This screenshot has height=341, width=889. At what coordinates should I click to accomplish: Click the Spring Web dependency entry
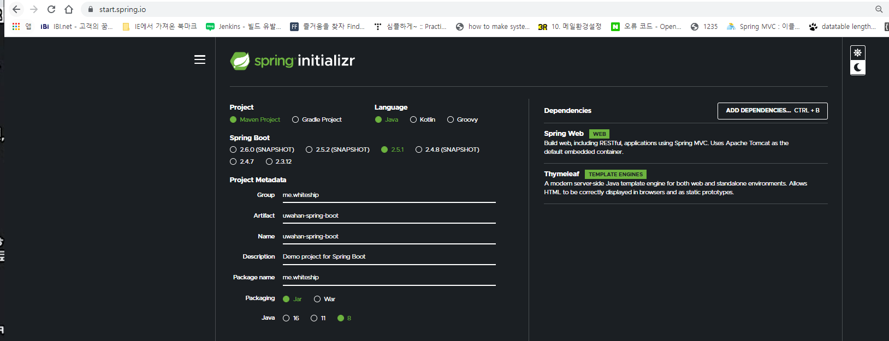(685, 142)
